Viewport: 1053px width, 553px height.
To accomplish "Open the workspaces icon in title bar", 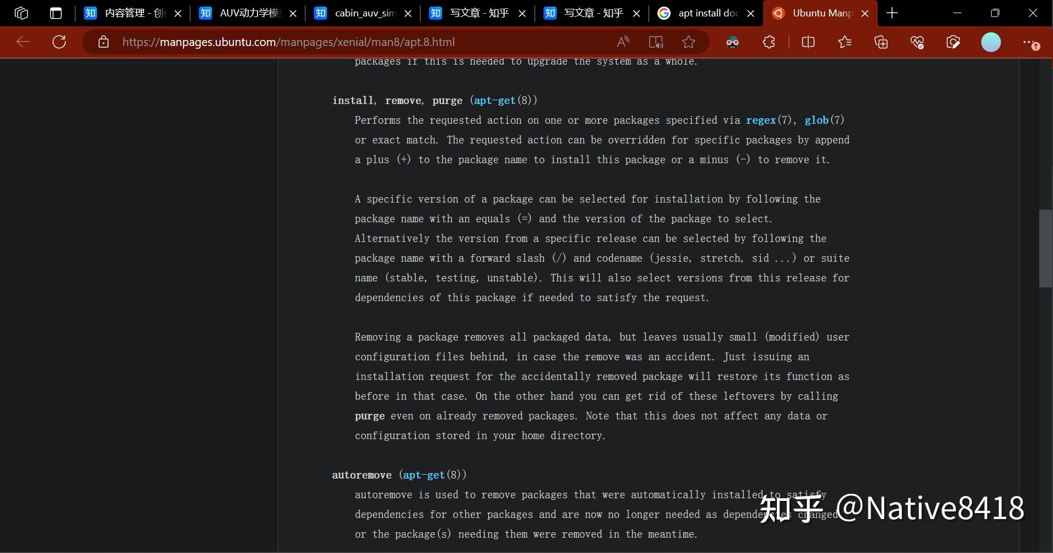I will (x=21, y=13).
